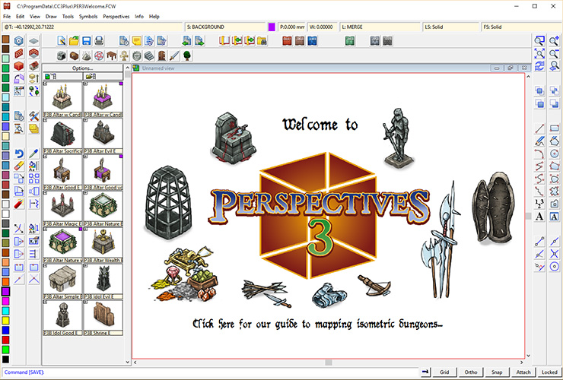Open the Symbols menu
The width and height of the screenshot is (563, 380).
coord(88,17)
